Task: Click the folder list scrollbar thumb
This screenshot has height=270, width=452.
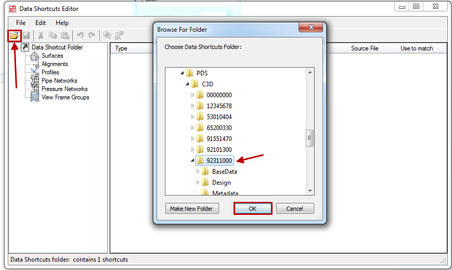Action: click(x=310, y=138)
